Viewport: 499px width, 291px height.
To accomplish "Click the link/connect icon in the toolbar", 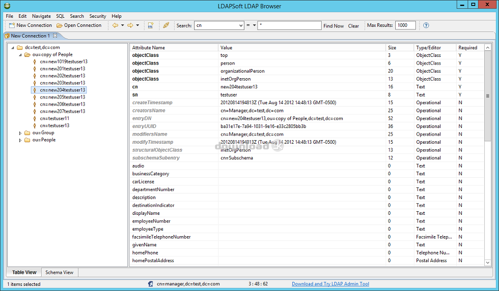I will coord(166,25).
